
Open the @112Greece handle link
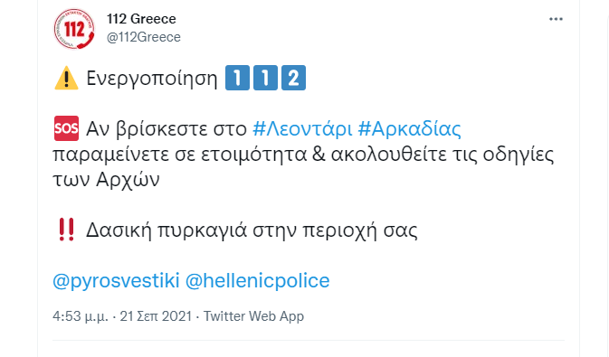[x=144, y=37]
